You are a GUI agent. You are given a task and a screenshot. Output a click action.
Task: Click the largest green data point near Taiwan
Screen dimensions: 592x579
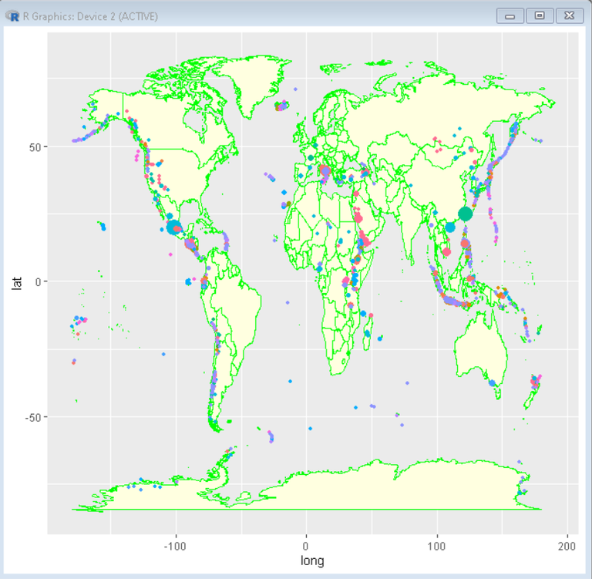[x=465, y=214]
